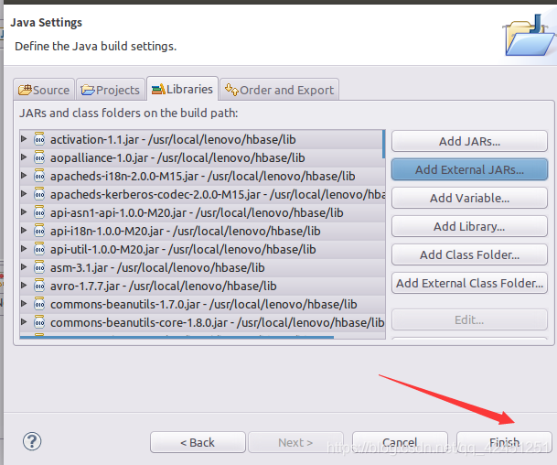Select commons-beanutils-core-1.8.0.jar entry text
Viewport: 557px width, 465px height.
[x=217, y=323]
